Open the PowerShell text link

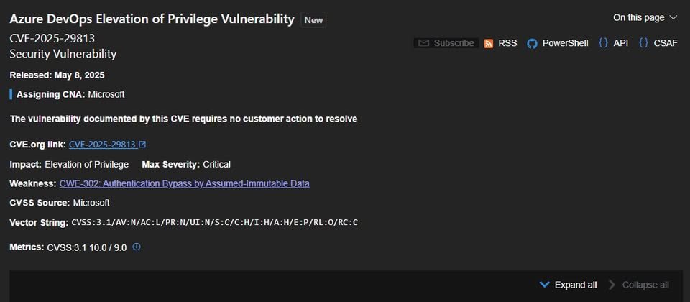(566, 43)
